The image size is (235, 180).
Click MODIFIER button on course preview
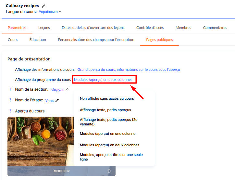[x=61, y=171]
